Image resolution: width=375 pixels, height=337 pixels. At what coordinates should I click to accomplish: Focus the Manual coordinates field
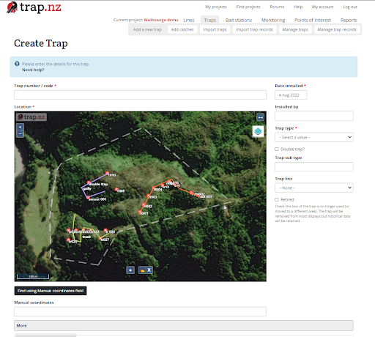pyautogui.click(x=140, y=311)
